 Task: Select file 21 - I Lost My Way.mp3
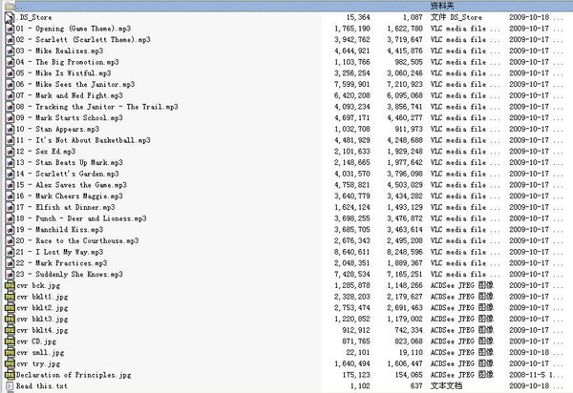tap(59, 252)
